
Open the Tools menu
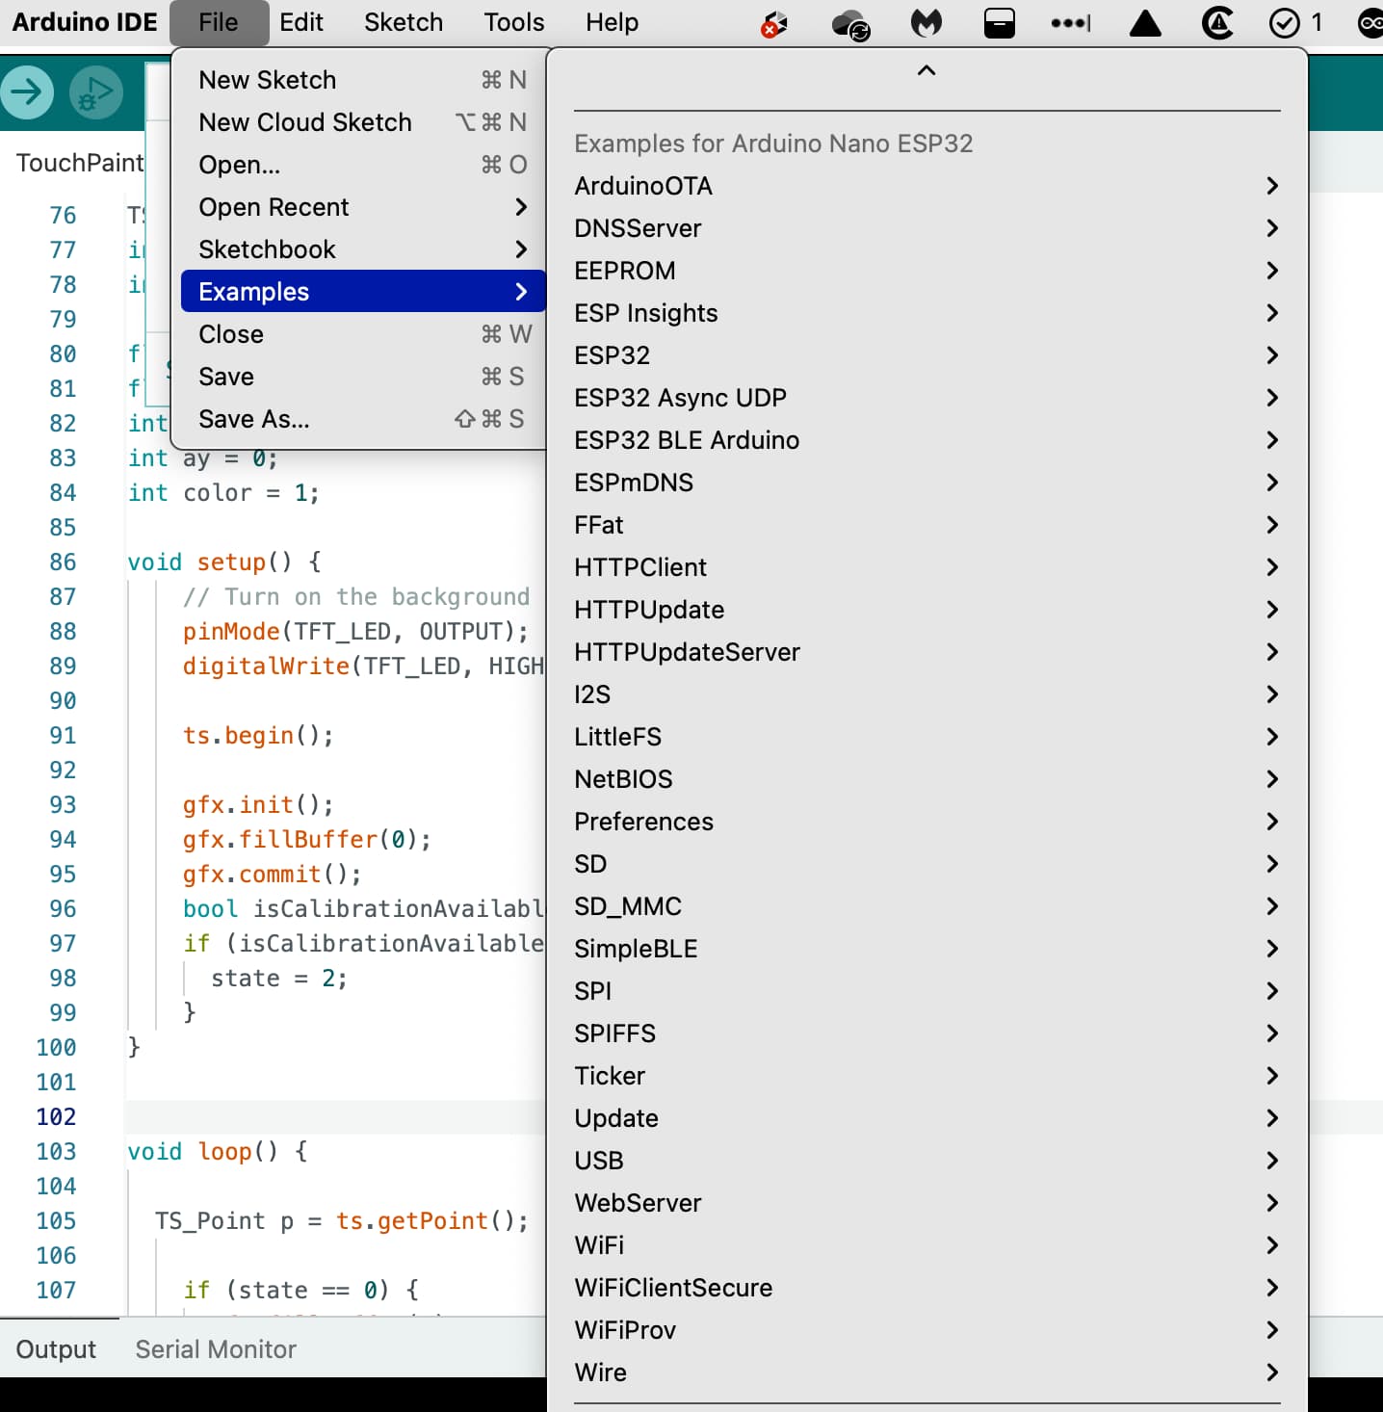[x=512, y=22]
